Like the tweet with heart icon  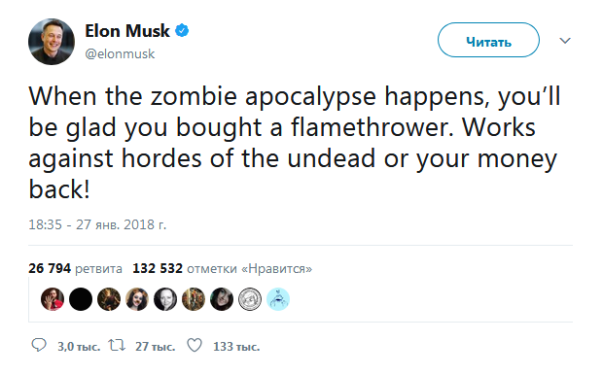(x=195, y=346)
